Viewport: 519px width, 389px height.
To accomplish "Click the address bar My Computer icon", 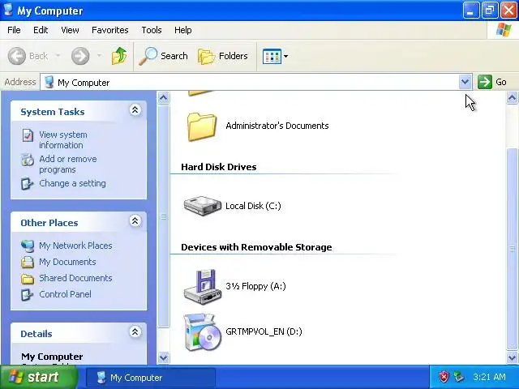I will point(49,82).
